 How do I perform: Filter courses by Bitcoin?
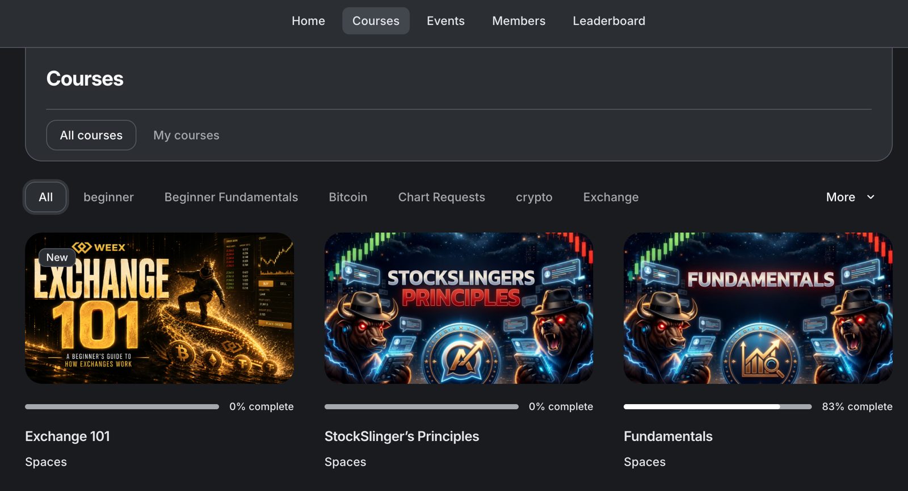point(348,197)
